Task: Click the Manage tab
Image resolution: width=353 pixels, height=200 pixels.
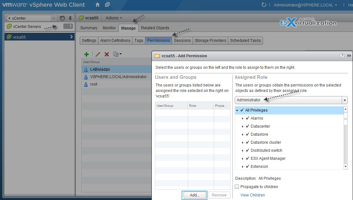Action: (x=128, y=28)
